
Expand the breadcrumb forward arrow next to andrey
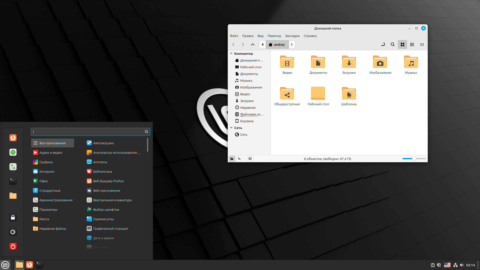click(292, 44)
